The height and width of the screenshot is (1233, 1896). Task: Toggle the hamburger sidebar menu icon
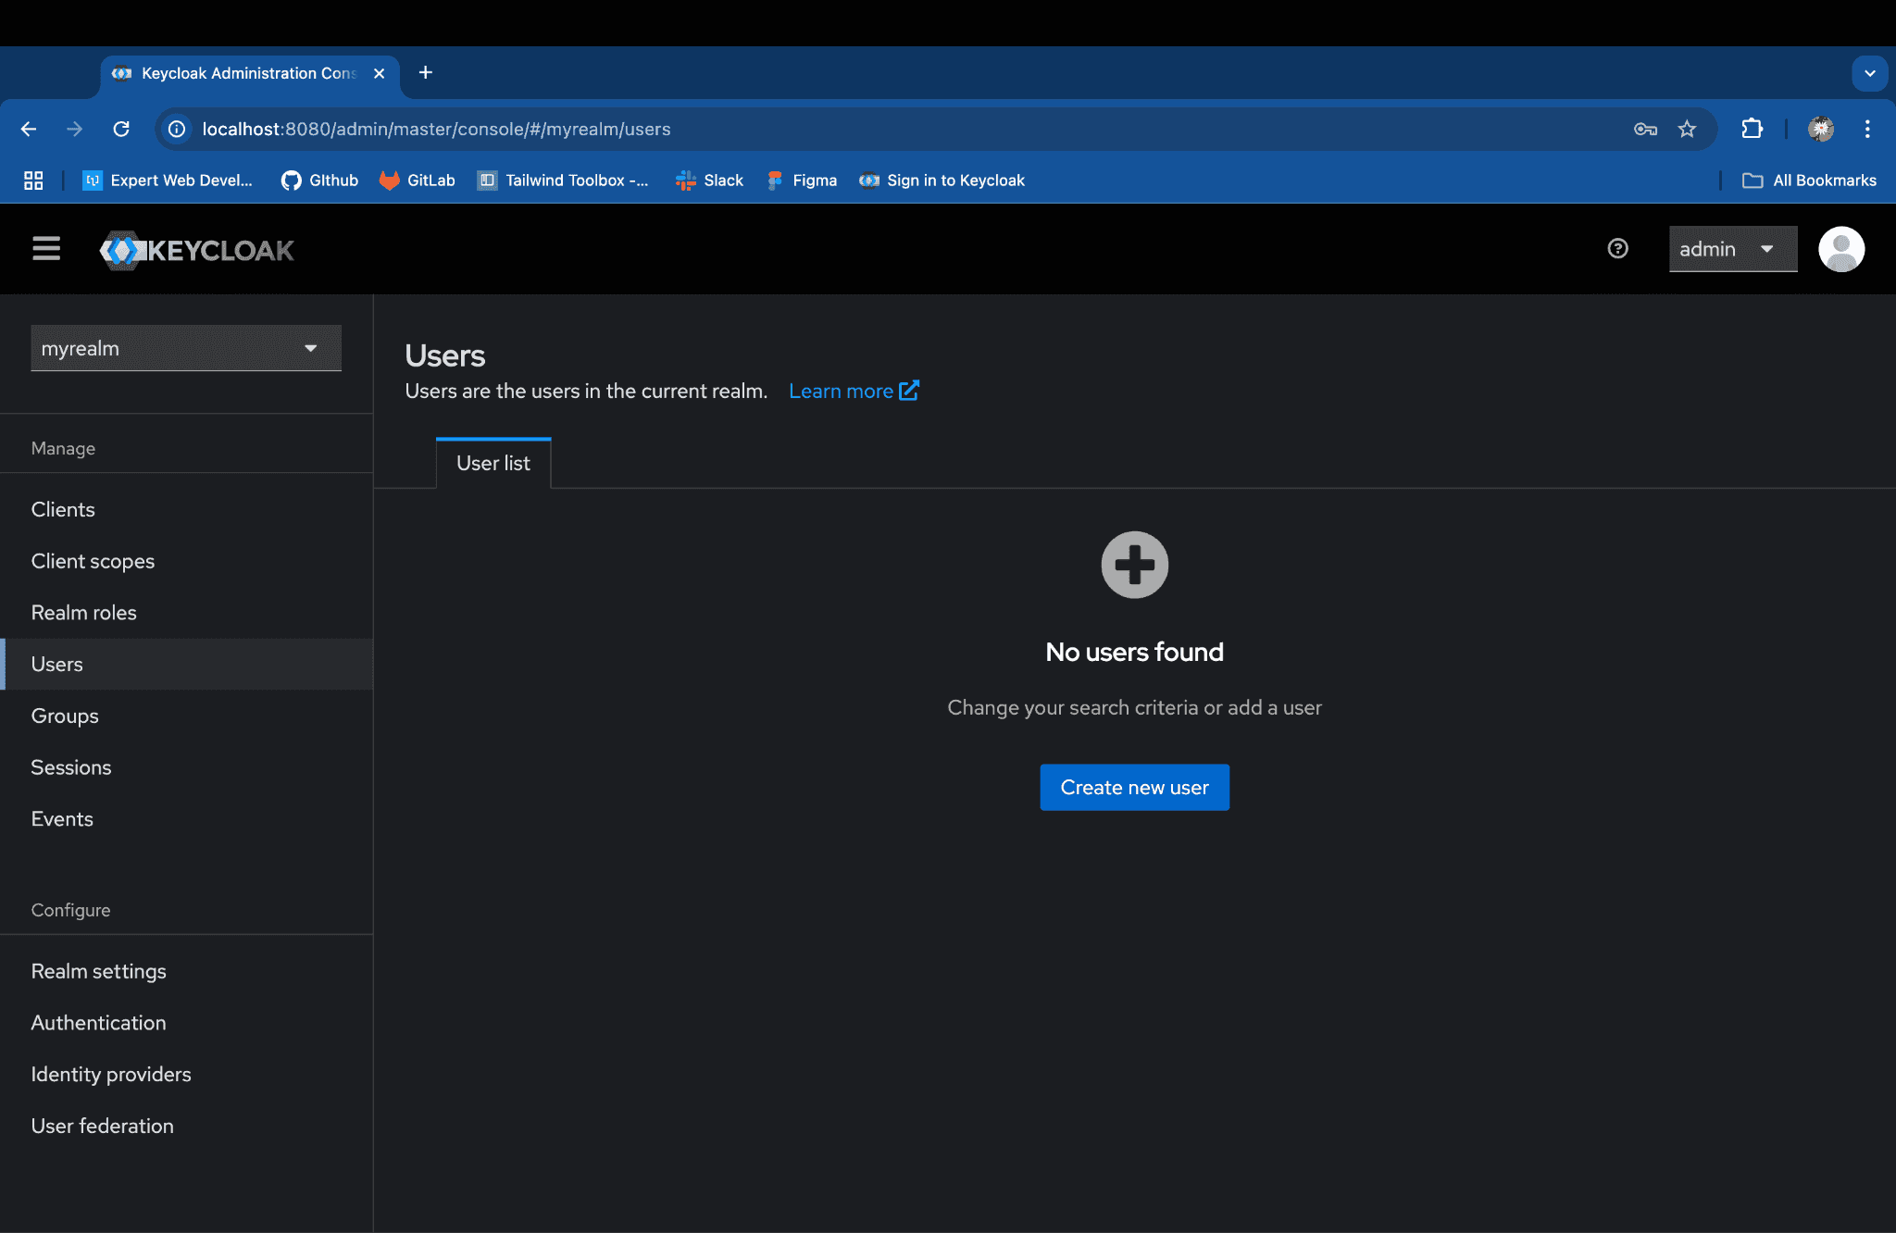click(x=46, y=249)
